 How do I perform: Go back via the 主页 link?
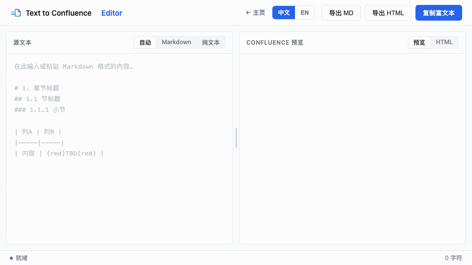(255, 13)
